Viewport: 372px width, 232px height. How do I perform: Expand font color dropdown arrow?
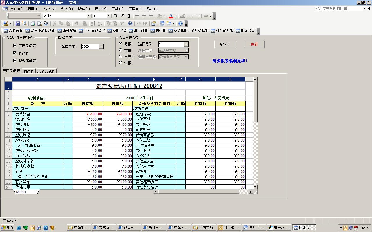(176, 16)
